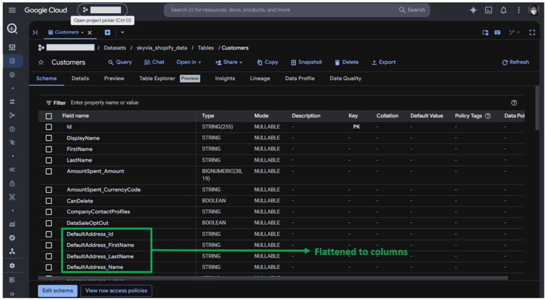
Task: Click the BigQuery product icon in sidebar
Action: (x=12, y=29)
